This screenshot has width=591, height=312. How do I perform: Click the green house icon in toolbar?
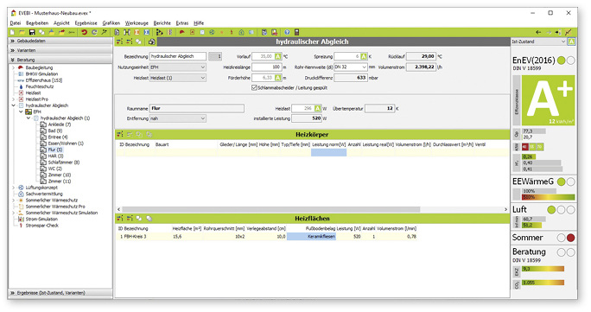click(x=241, y=32)
